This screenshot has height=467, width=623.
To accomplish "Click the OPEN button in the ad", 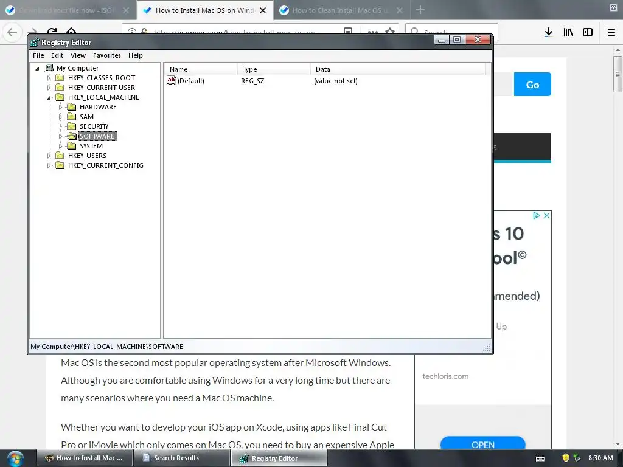I will tap(482, 444).
